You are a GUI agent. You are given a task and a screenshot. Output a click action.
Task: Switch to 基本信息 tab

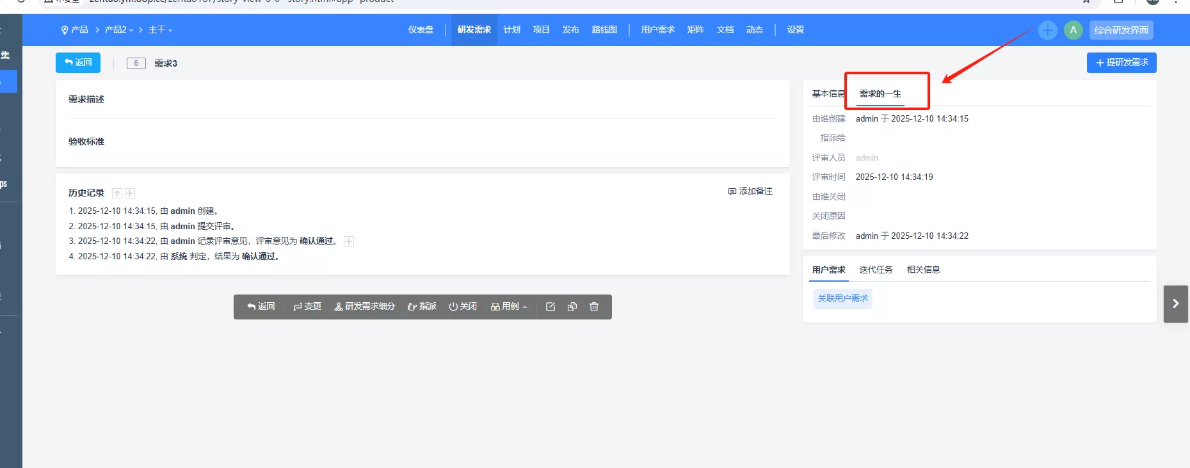coord(827,93)
